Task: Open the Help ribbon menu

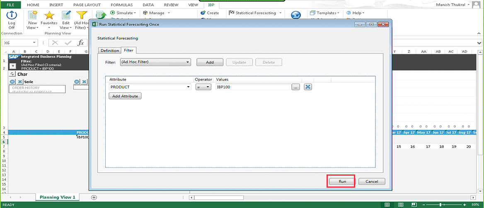Action: (x=355, y=13)
